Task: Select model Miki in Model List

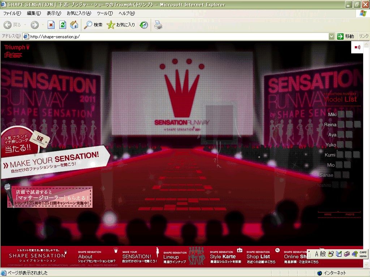Action: [332, 114]
